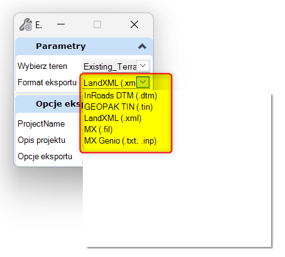Select GEOPAK TIN (.tin) format
Screen dimensions: 285x257
tap(119, 107)
